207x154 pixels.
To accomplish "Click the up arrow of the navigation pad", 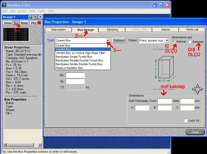I will pyautogui.click(x=197, y=86).
